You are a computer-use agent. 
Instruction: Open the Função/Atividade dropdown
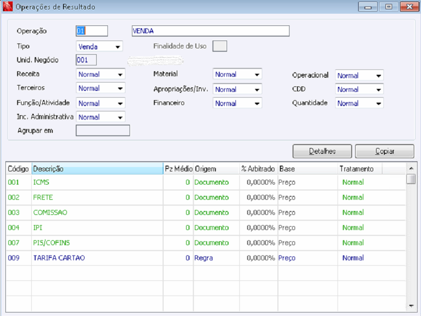101,103
